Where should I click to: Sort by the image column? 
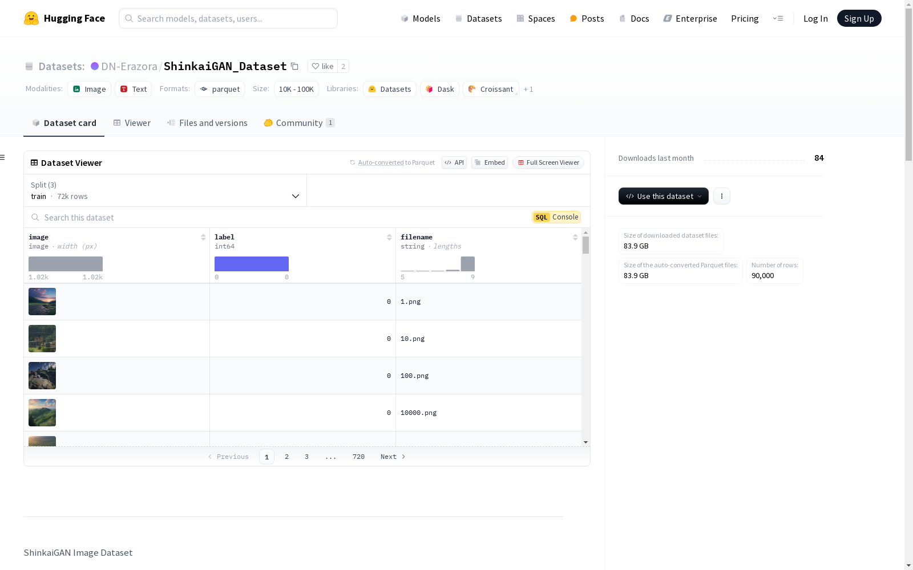click(x=203, y=237)
